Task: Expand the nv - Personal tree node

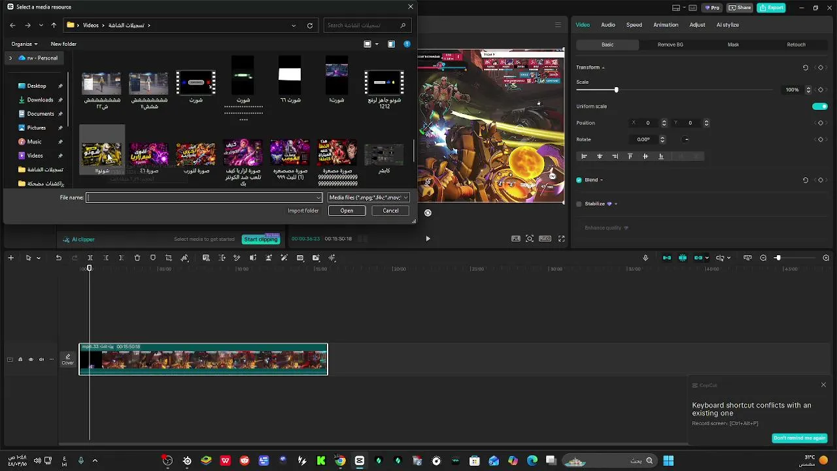Action: pyautogui.click(x=10, y=58)
